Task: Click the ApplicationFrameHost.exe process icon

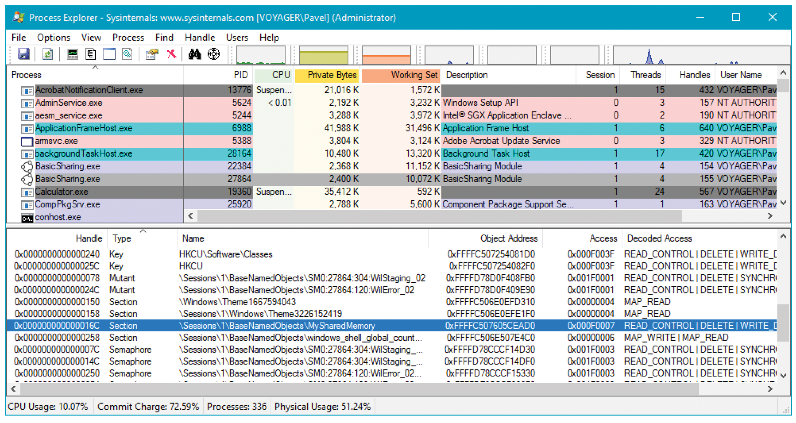Action: tap(27, 128)
